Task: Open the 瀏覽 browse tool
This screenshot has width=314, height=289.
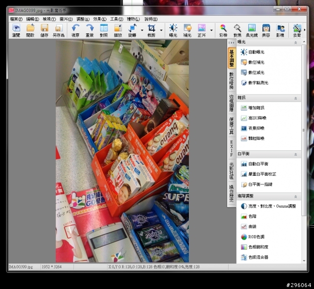Action: click(16, 30)
